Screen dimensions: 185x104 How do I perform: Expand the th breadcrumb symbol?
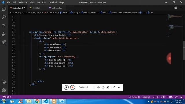click(x=150, y=12)
